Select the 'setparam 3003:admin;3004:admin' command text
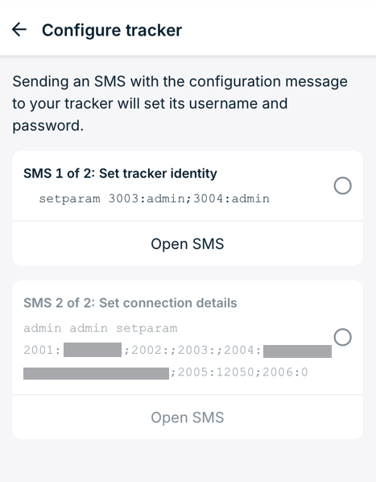 [155, 198]
